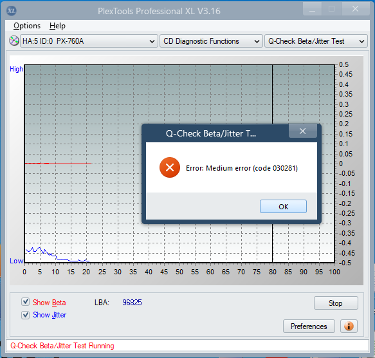
Task: Click the red error icon in dialog
Action: click(x=170, y=167)
